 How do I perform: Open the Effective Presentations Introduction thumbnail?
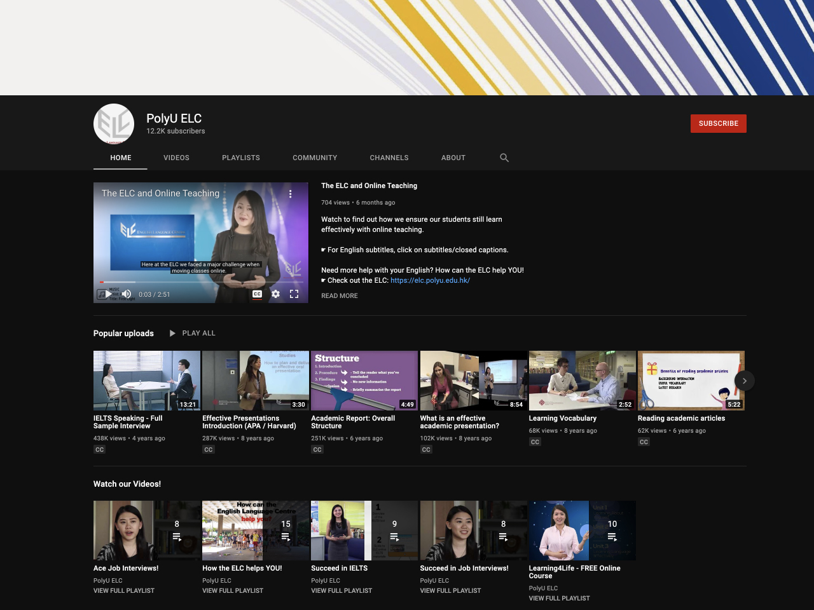pos(256,381)
